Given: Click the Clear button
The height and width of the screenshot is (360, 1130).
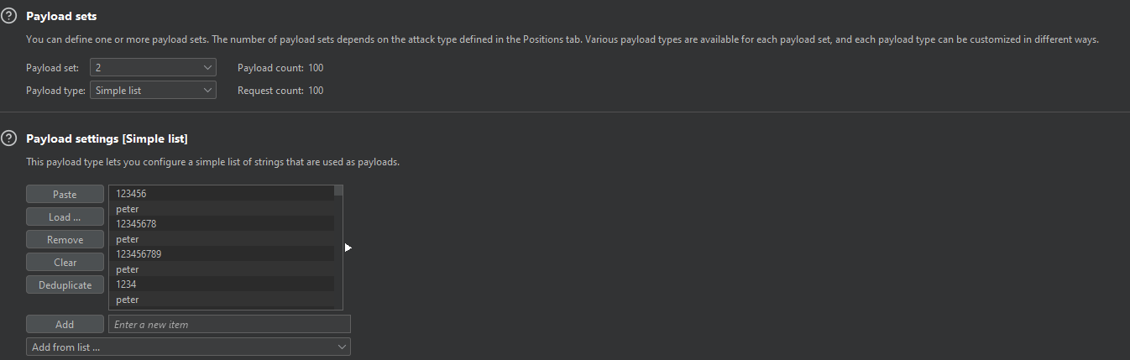Looking at the screenshot, I should pyautogui.click(x=65, y=263).
